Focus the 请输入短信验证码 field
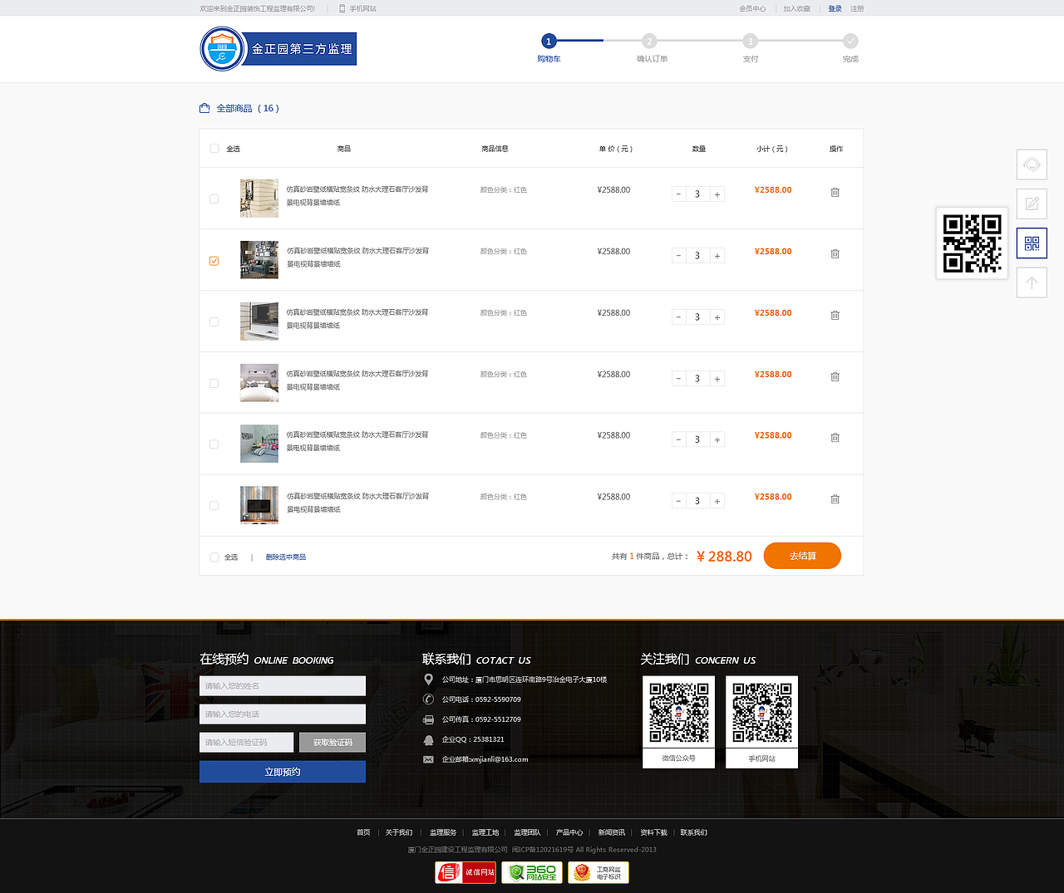The image size is (1064, 893). point(247,743)
